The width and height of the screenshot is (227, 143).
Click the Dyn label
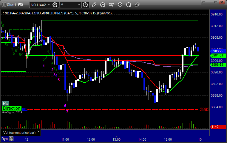pyautogui.click(x=4, y=139)
